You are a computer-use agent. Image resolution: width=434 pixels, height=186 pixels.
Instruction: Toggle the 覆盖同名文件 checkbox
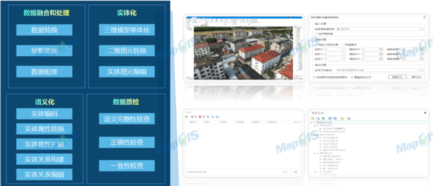coord(352,77)
